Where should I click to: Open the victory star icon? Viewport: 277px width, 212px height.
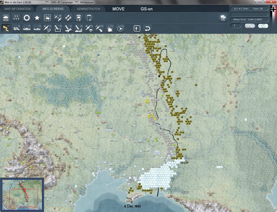pos(37,18)
